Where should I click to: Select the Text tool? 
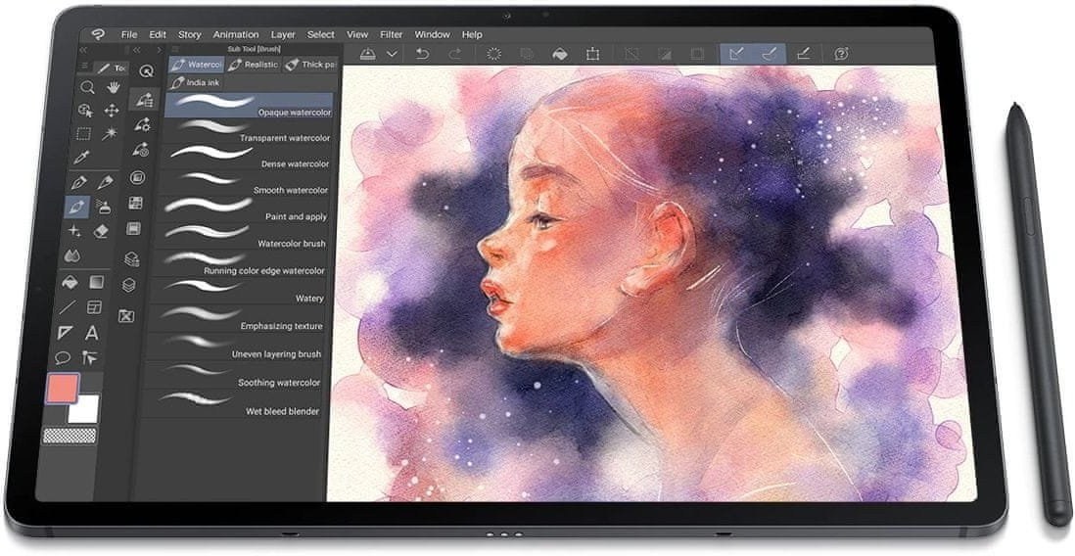[92, 333]
